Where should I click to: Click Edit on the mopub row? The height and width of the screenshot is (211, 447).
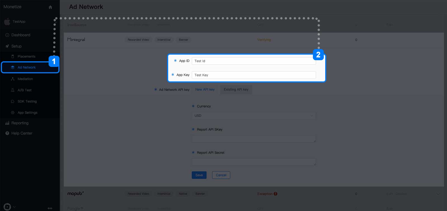pyautogui.click(x=389, y=194)
